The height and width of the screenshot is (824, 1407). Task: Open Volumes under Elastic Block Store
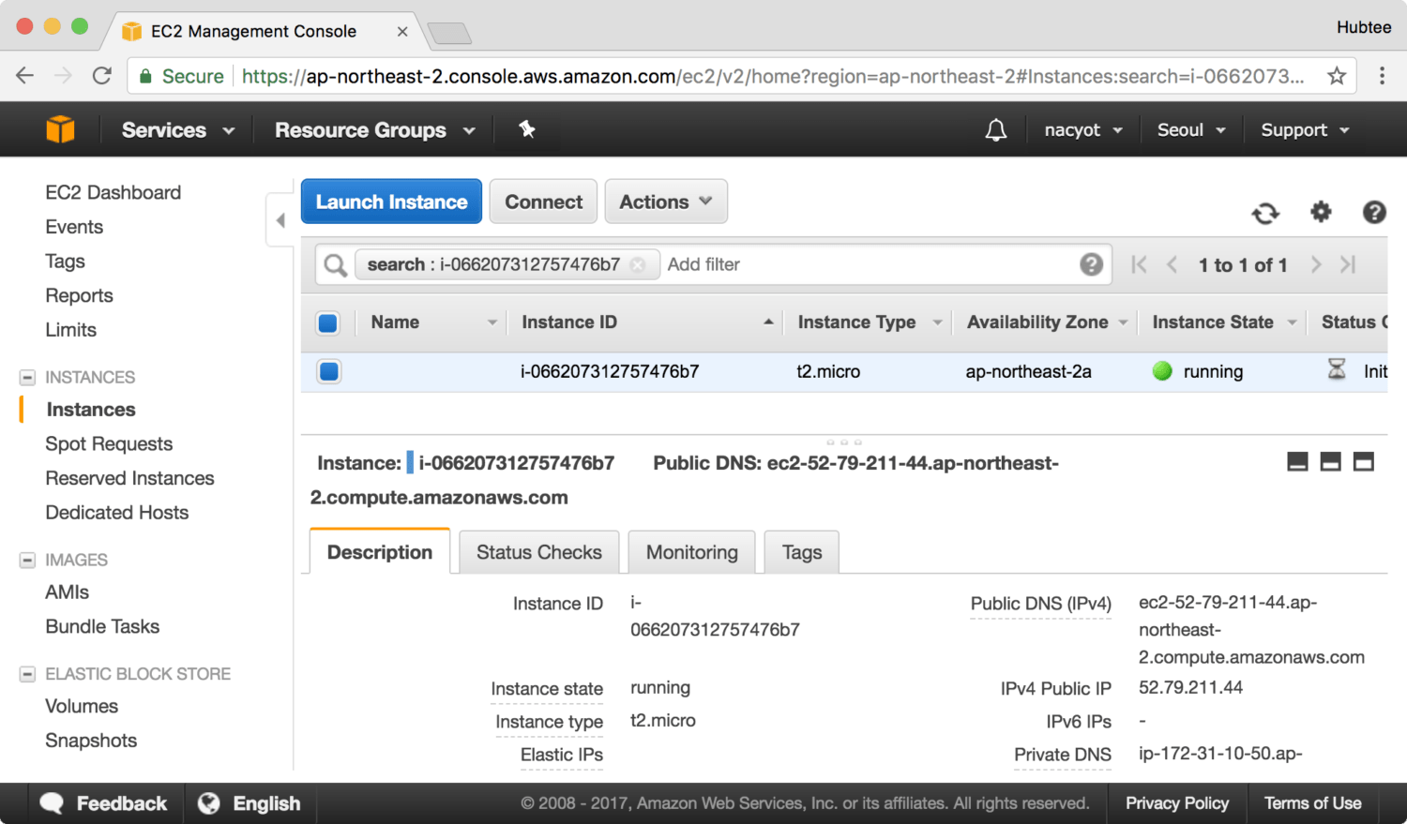[x=82, y=706]
